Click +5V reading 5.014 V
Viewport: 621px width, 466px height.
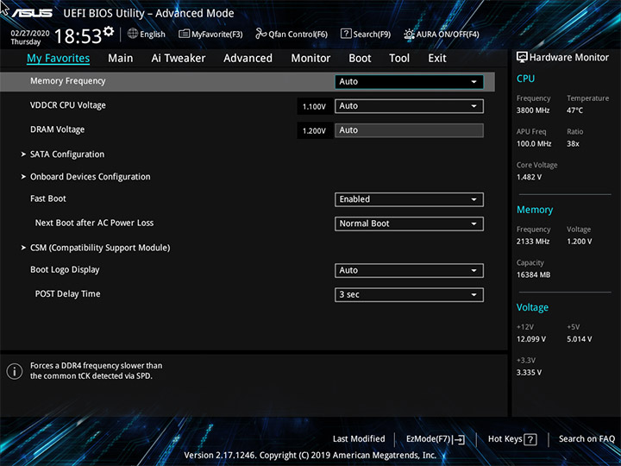click(579, 339)
